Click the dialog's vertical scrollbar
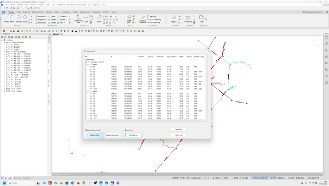The image size is (329, 186). 206,62
